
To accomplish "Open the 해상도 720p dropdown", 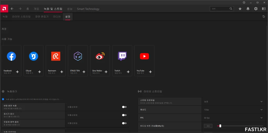I will point(261,110).
